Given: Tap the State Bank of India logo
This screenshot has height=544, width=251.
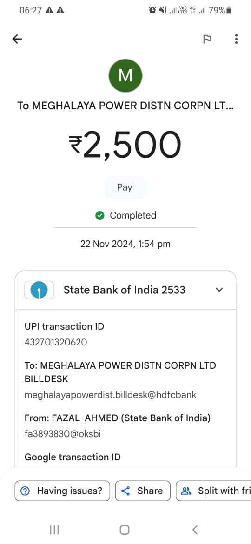Looking at the screenshot, I should pyautogui.click(x=39, y=290).
